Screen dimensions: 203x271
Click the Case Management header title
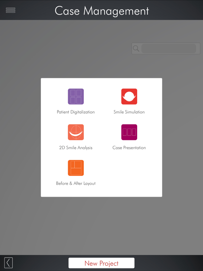pyautogui.click(x=102, y=11)
